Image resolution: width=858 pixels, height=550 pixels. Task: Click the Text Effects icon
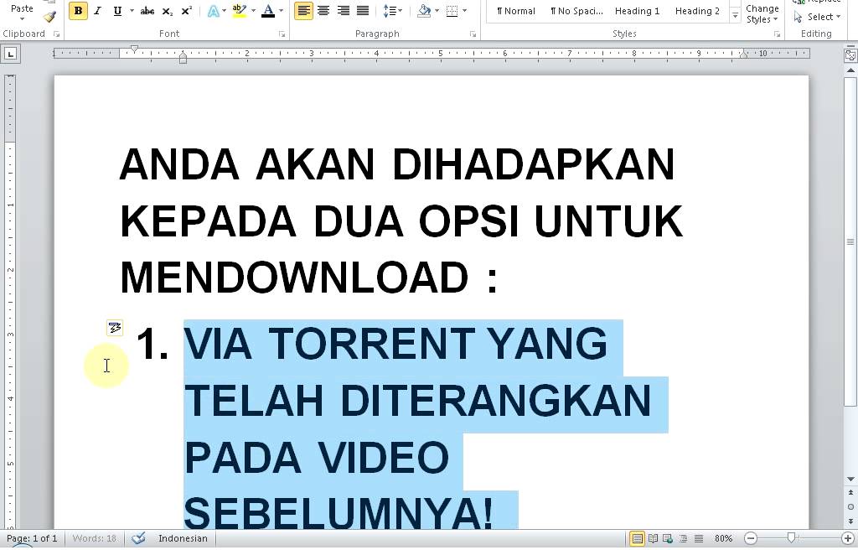(x=214, y=10)
